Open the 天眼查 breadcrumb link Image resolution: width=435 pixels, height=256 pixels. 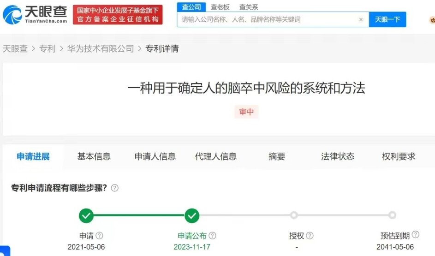click(x=15, y=48)
